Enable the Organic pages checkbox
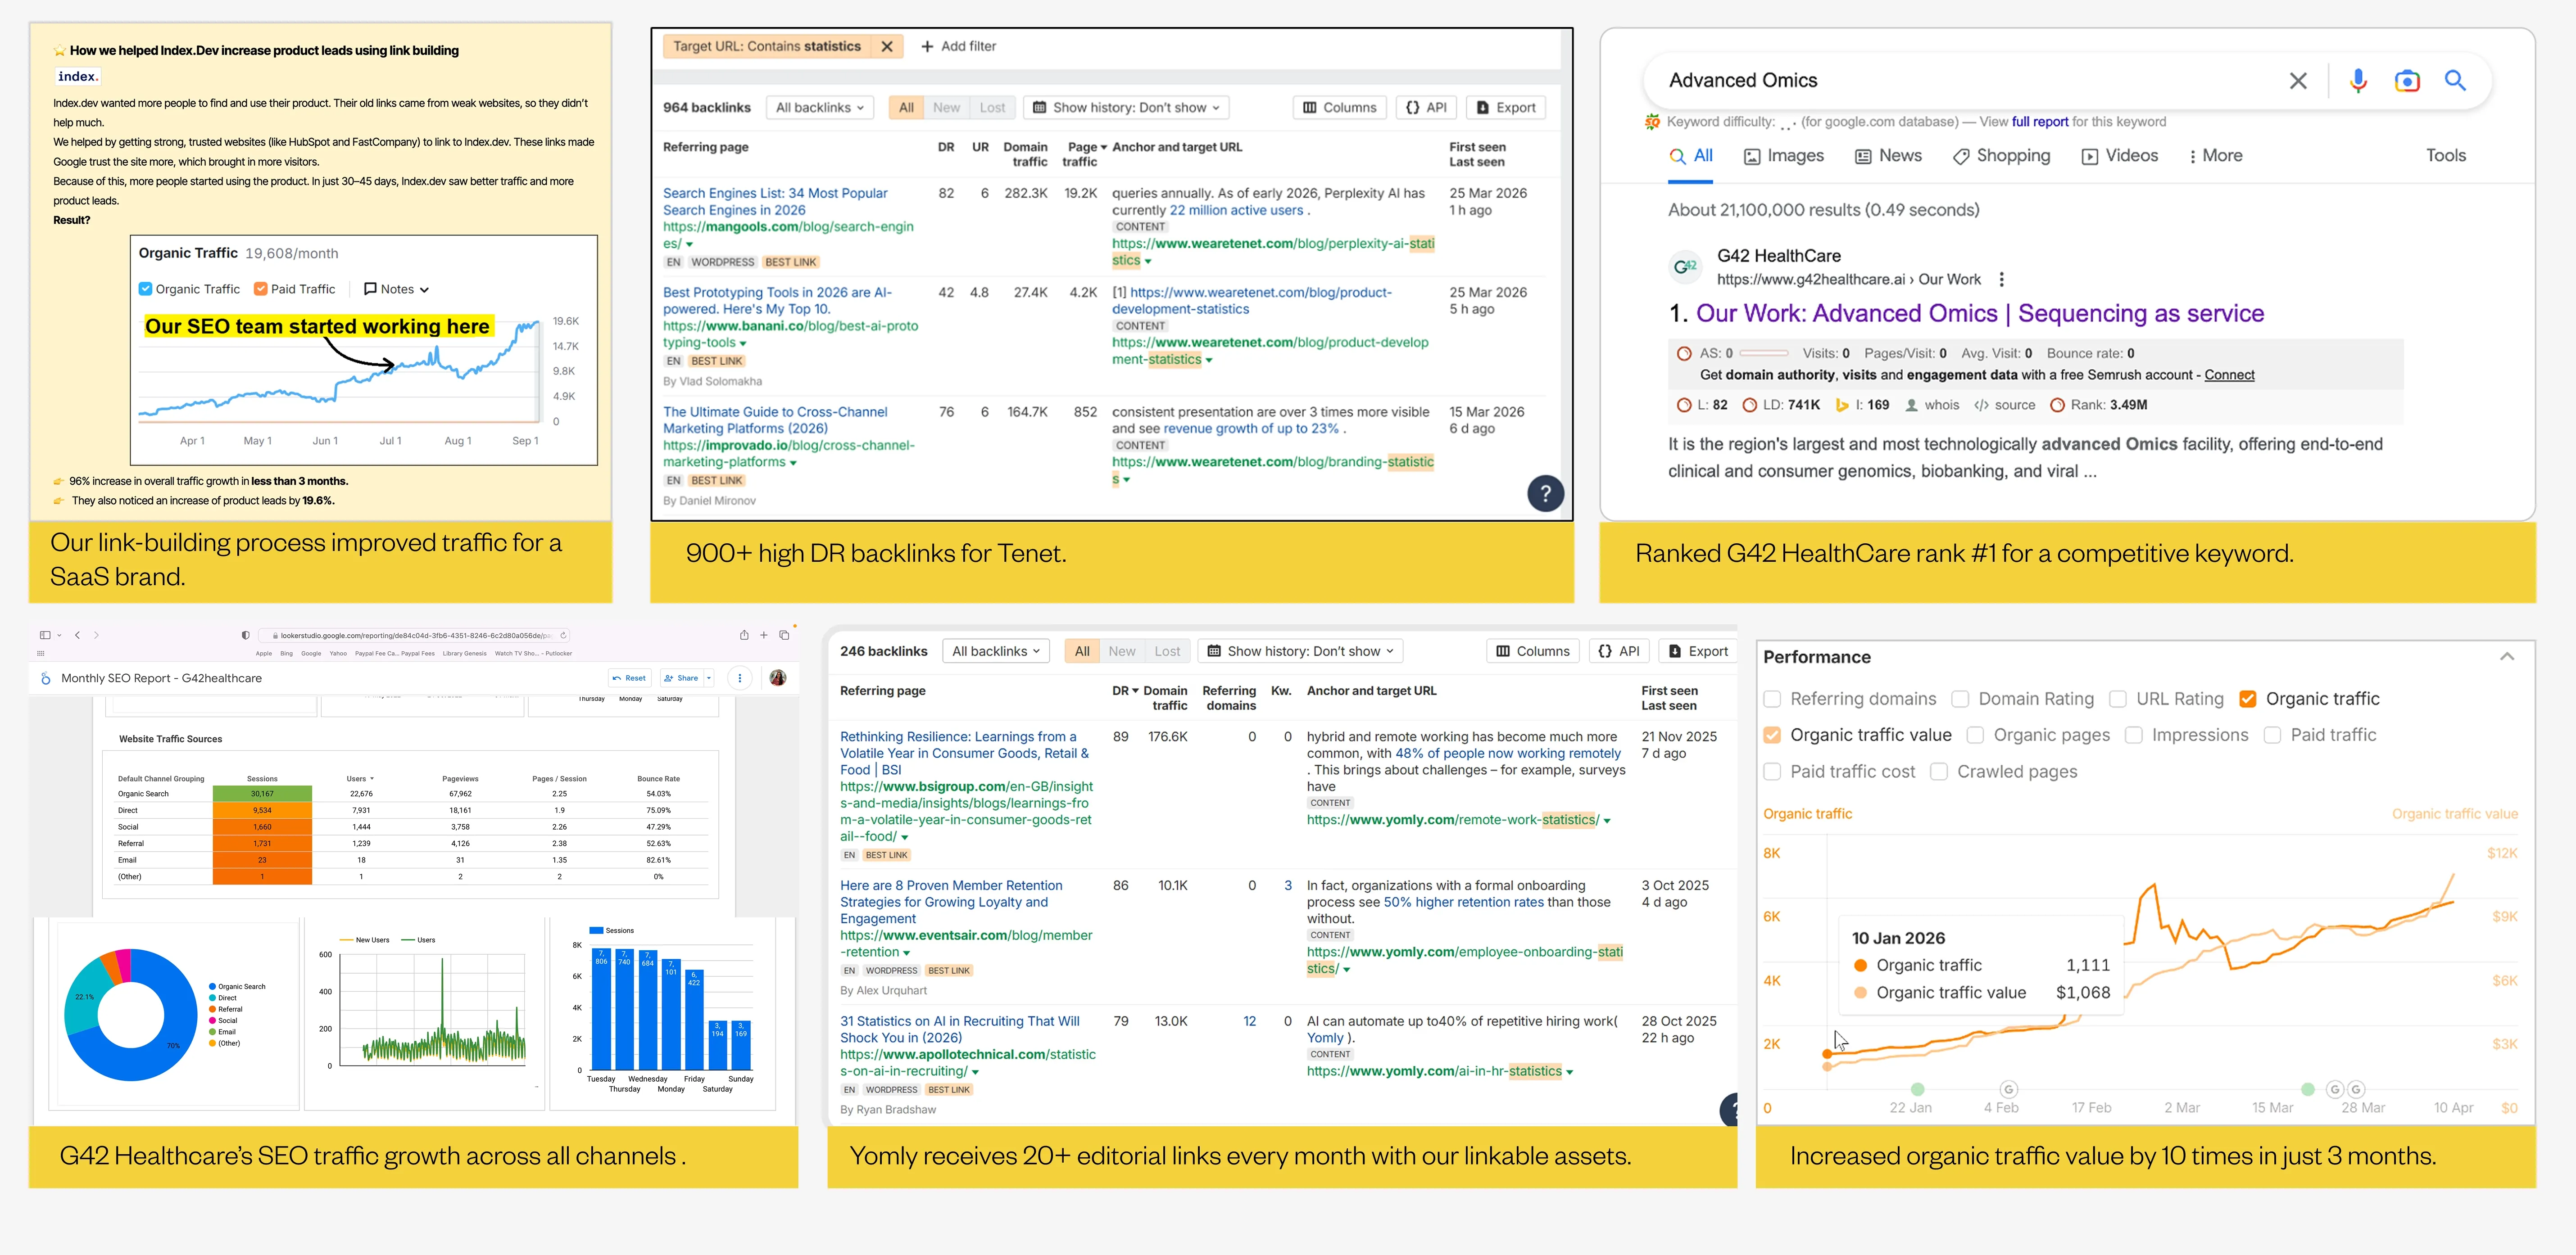This screenshot has height=1255, width=2576. [x=1975, y=736]
